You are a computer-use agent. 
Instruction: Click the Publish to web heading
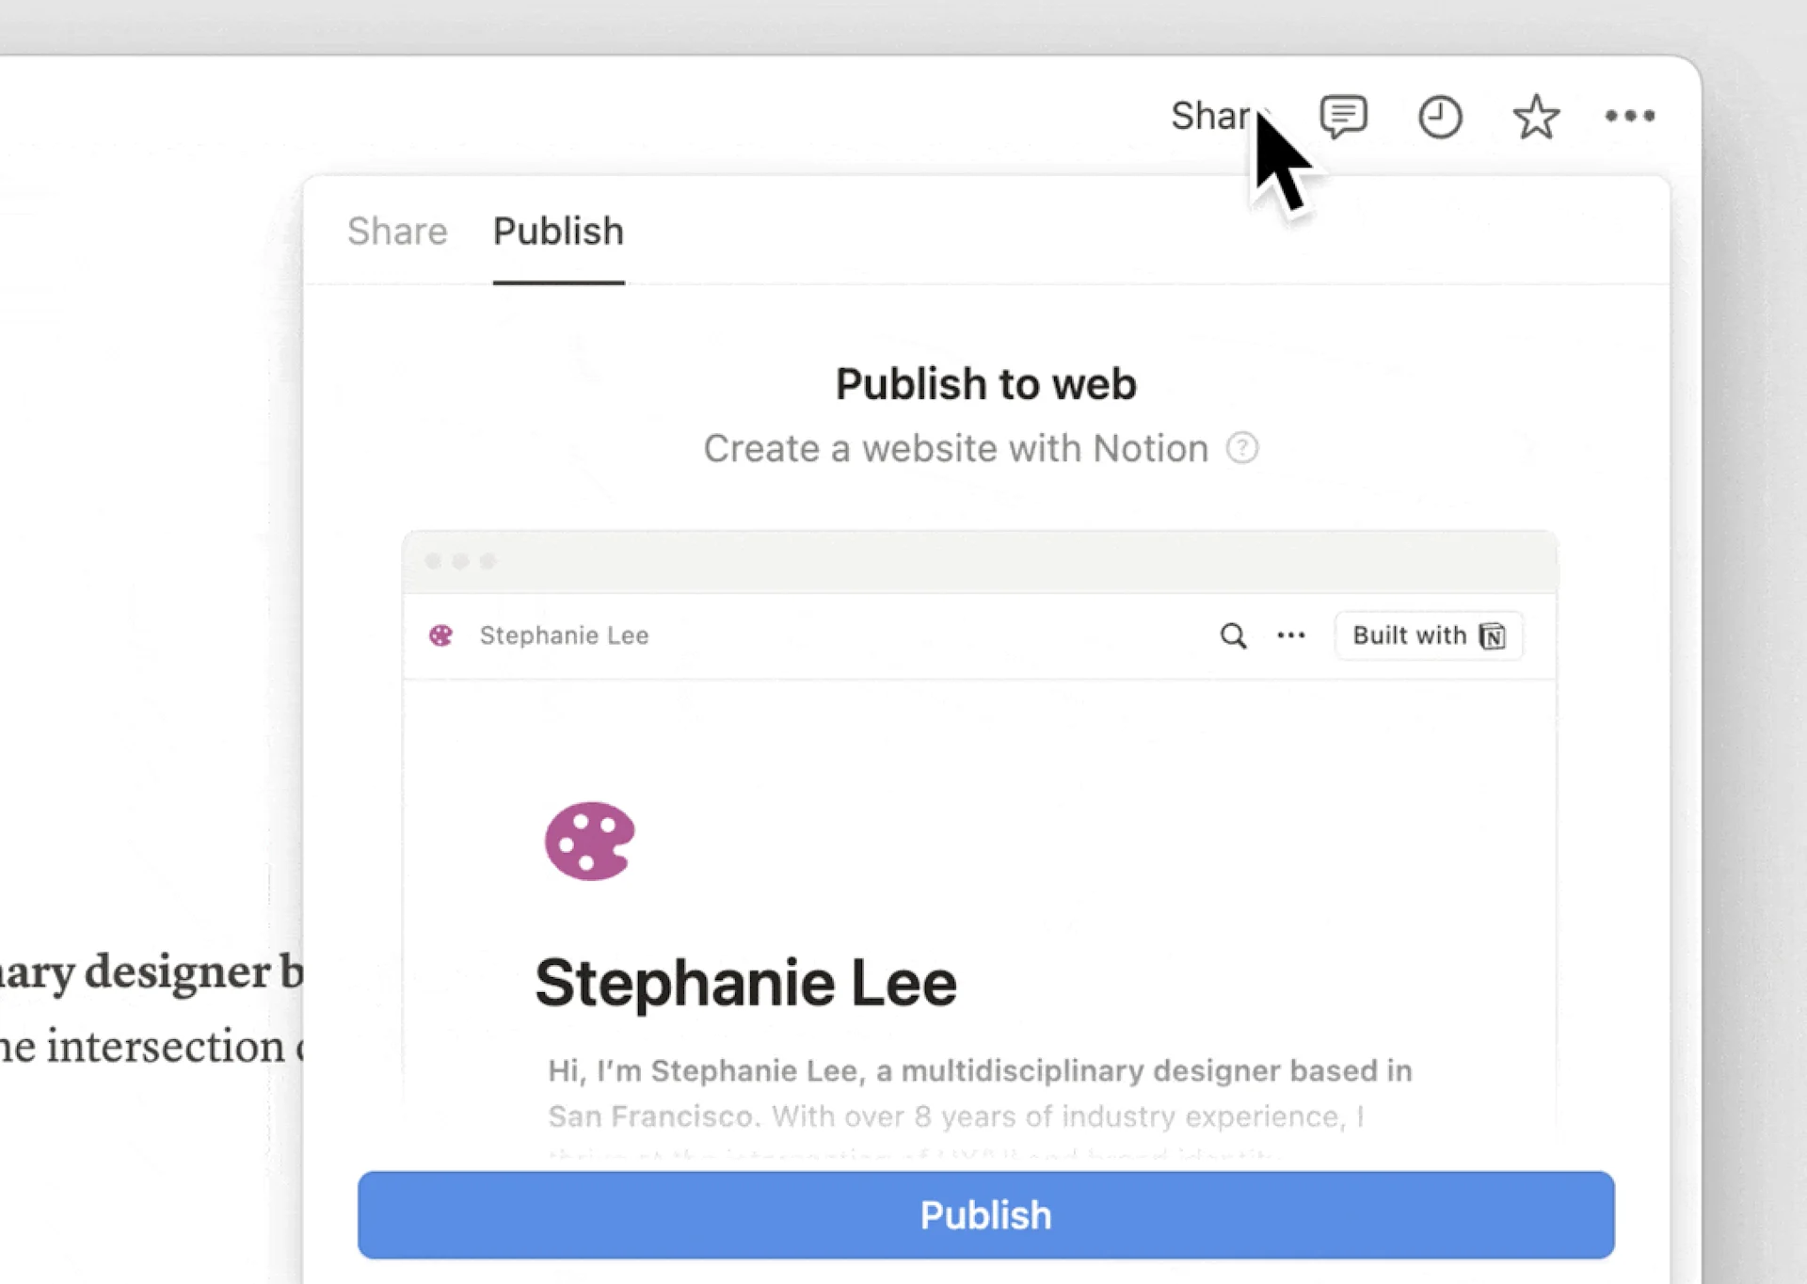[x=985, y=383]
